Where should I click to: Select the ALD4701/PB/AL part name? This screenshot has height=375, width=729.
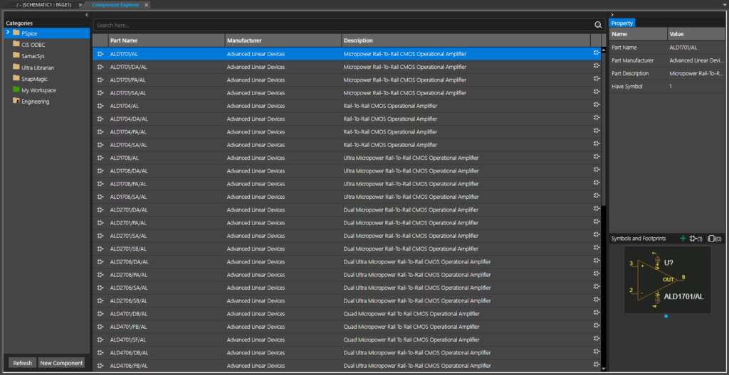[129, 327]
